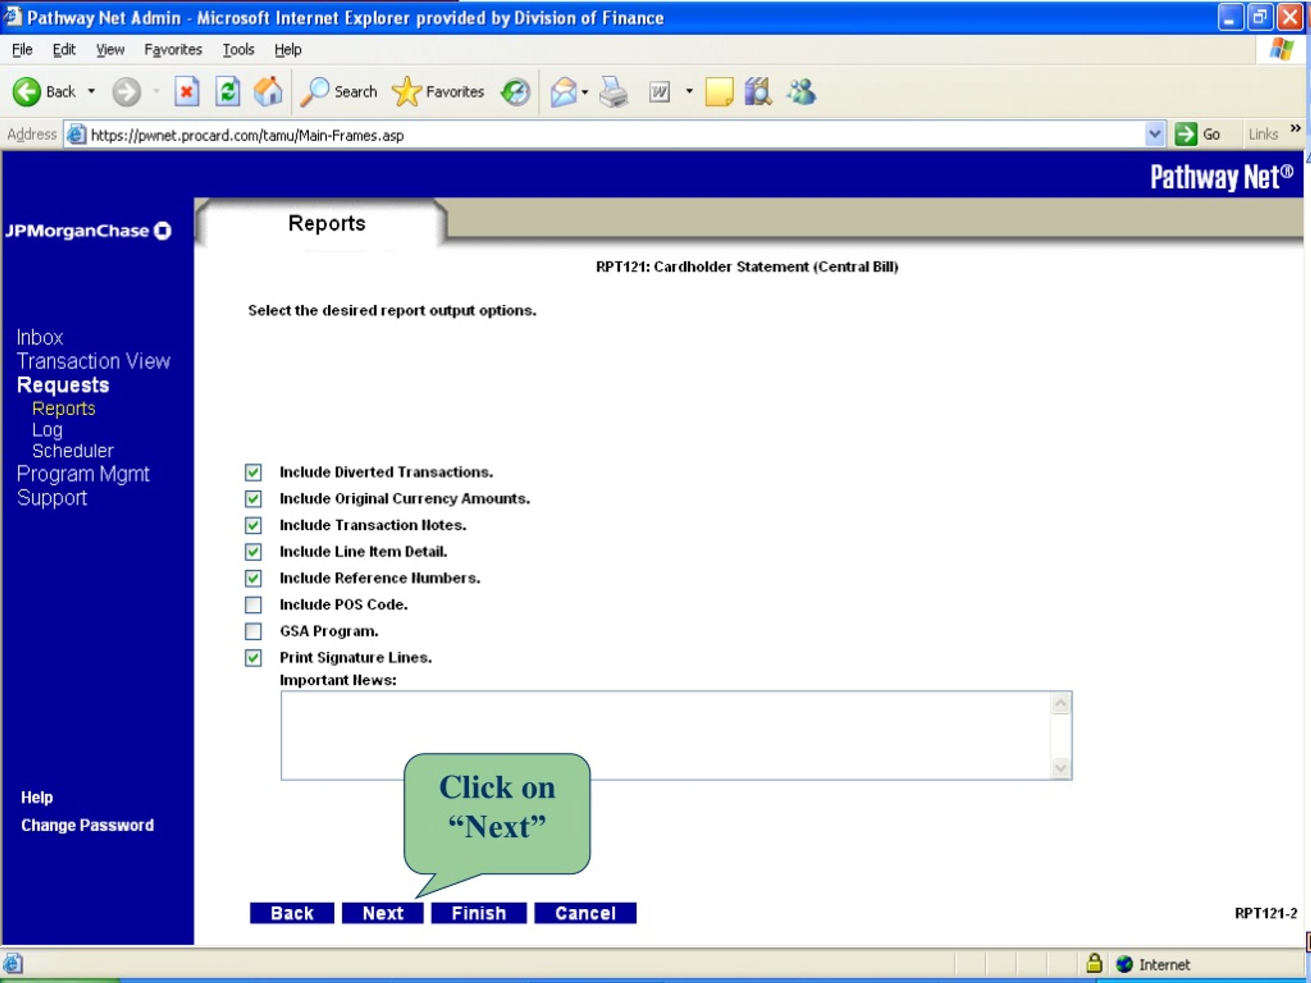Open the Edit with Word dropdown arrow
This screenshot has height=983, width=1311.
(689, 91)
